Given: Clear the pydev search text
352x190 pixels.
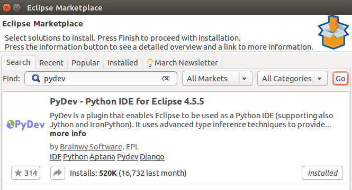Looking at the screenshot, I should (166, 79).
